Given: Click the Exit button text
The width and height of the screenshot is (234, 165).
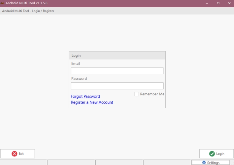Looking at the screenshot, I should 21,154.
